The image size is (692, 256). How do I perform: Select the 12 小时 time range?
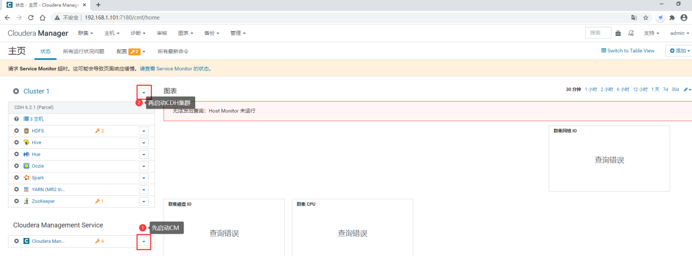pyautogui.click(x=640, y=90)
